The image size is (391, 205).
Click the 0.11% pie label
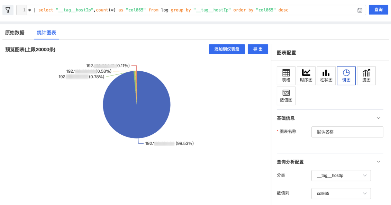click(108, 66)
